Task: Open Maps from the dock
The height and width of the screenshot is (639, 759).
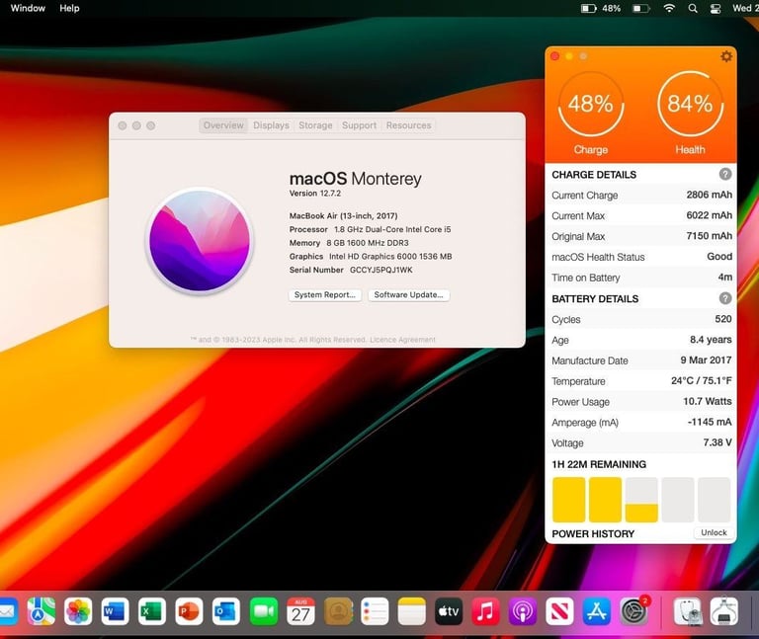Action: (x=42, y=611)
